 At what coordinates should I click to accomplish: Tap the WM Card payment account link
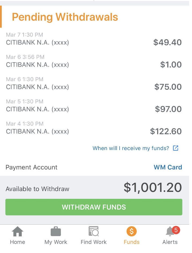pyautogui.click(x=168, y=167)
